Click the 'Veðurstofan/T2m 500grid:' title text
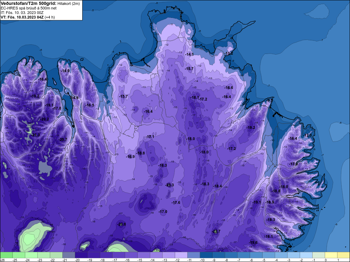The image size is (350, 262). pyautogui.click(x=29, y=4)
